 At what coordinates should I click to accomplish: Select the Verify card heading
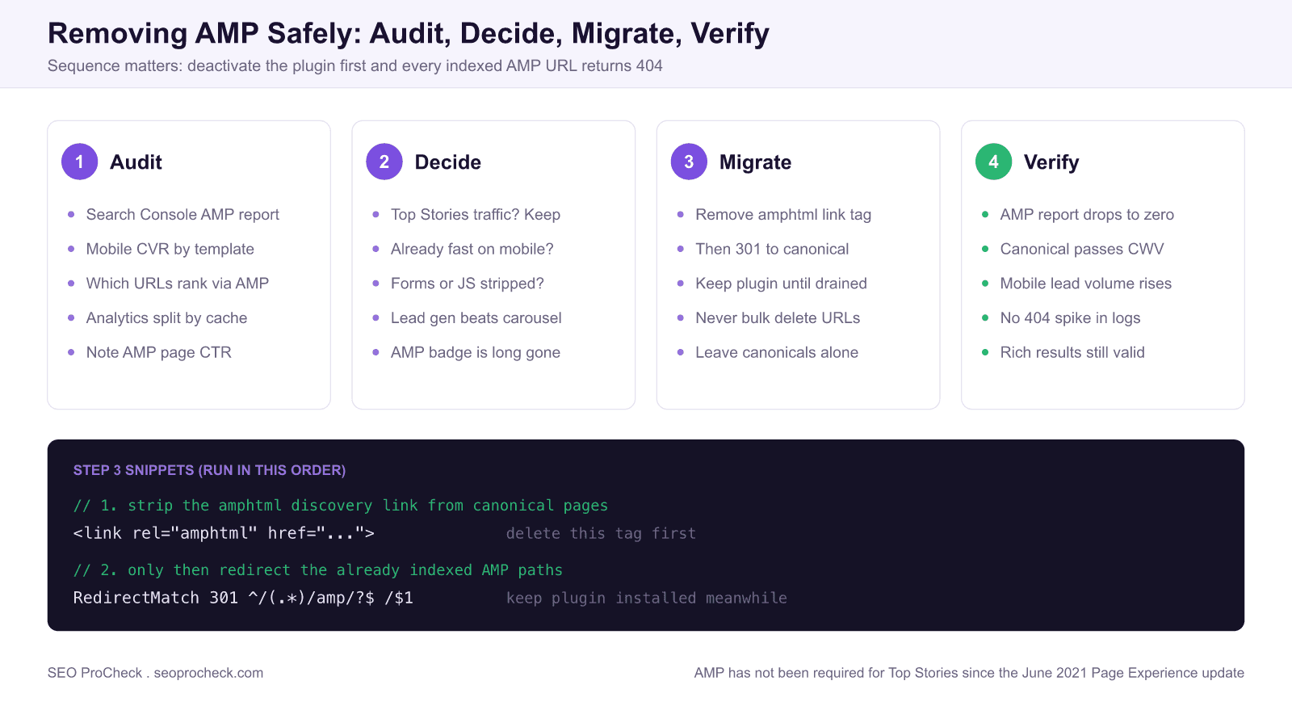click(1051, 162)
